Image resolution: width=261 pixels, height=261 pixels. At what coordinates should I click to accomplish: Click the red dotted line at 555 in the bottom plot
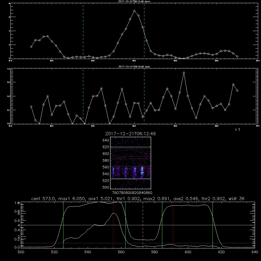[113, 225]
